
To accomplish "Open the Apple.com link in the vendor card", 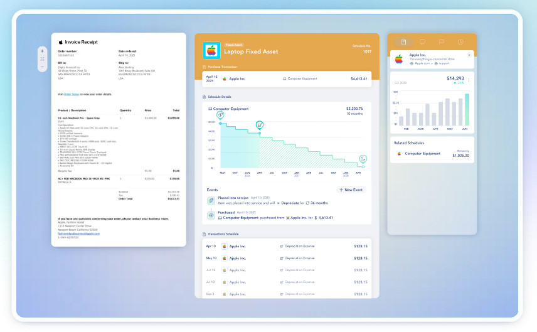I will 420,64.
